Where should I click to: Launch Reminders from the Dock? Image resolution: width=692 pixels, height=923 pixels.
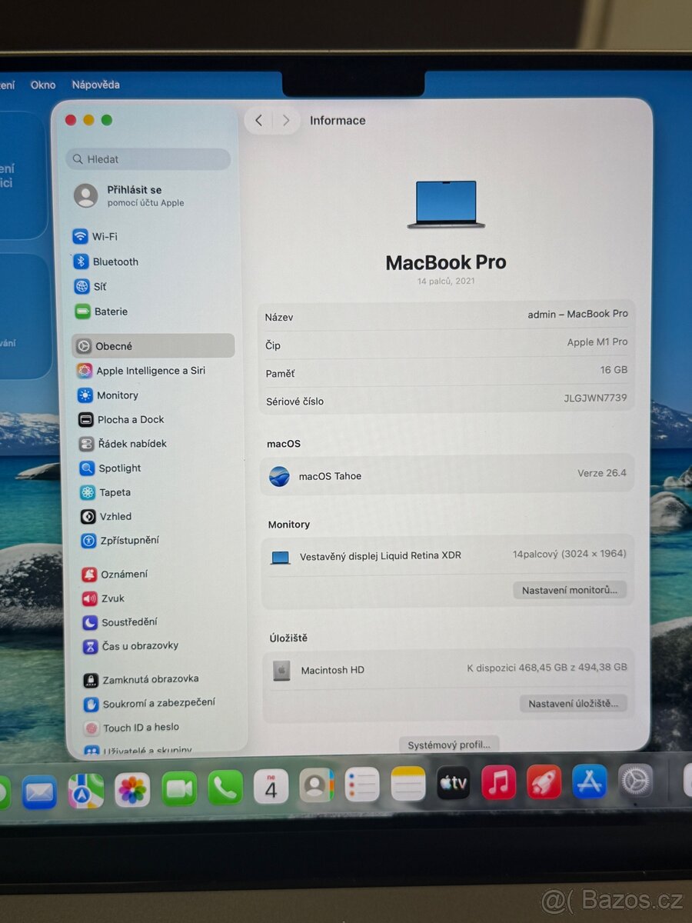pyautogui.click(x=361, y=785)
